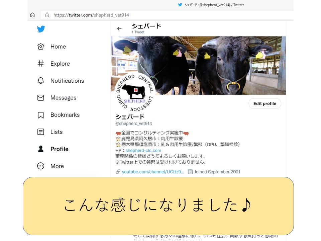Screen dimensions: 321x241
Task: Select the Profile menu label
Action: (60, 149)
